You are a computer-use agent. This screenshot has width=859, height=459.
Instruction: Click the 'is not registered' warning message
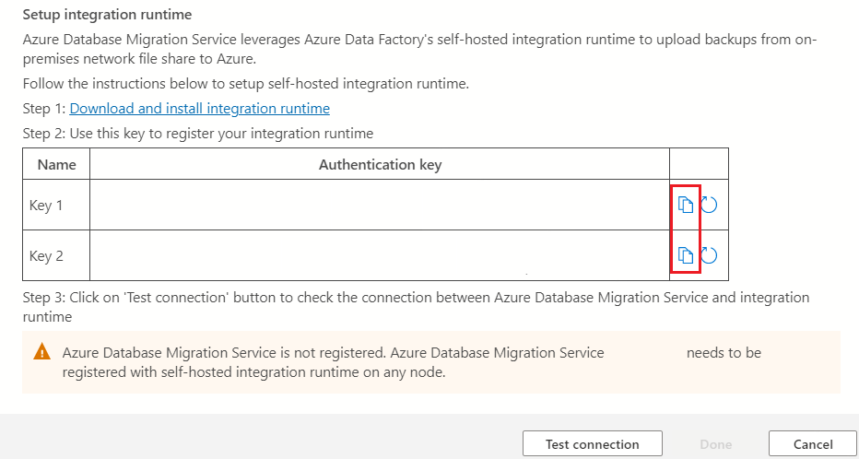(x=332, y=362)
